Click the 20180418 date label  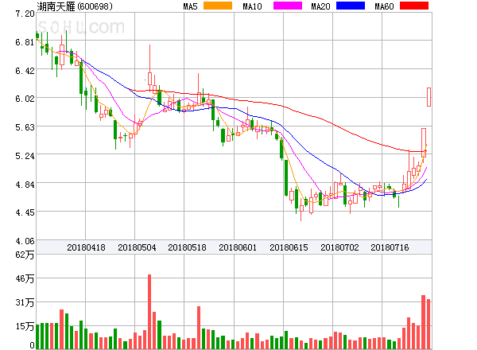tap(86, 247)
